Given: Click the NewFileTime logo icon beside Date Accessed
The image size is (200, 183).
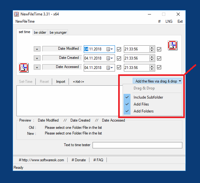Looking at the screenshot, I should 24,68.
